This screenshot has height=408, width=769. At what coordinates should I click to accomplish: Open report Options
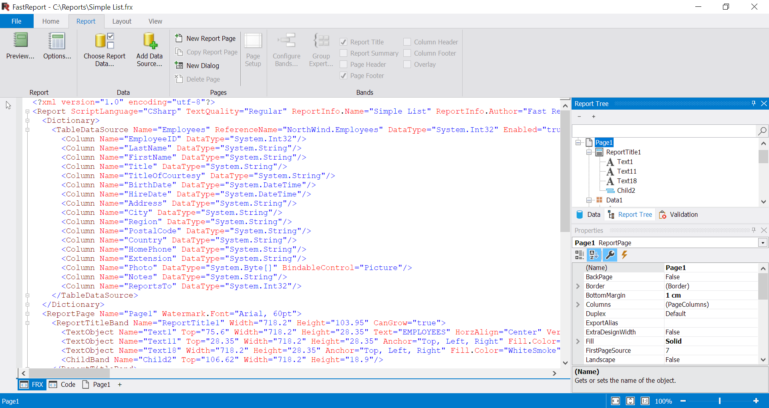pyautogui.click(x=57, y=46)
